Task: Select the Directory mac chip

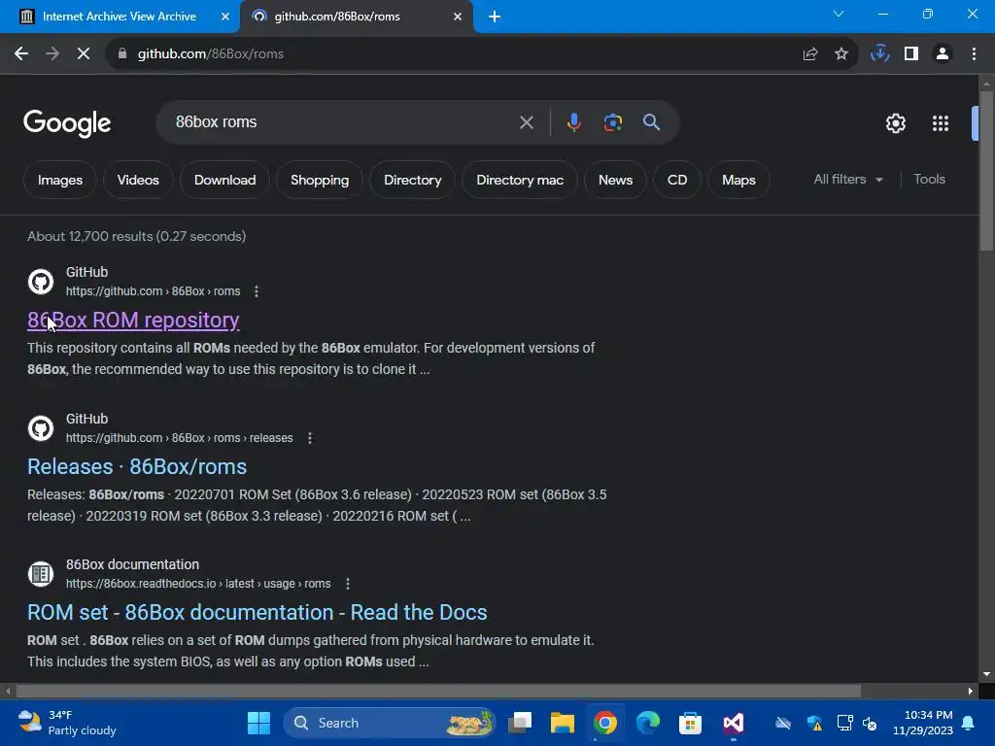Action: [x=520, y=180]
